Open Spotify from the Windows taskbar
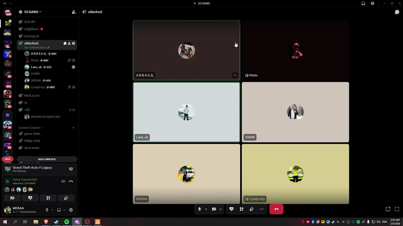The height and width of the screenshot is (226, 403). pos(67,222)
